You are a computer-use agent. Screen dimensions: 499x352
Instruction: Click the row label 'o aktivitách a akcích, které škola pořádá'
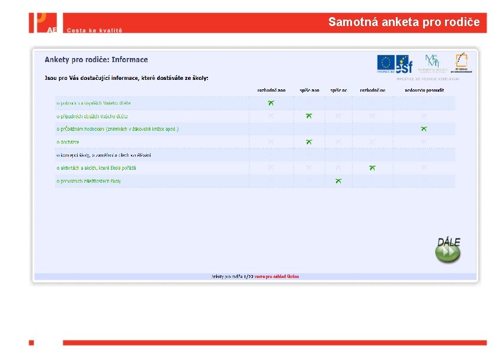pyautogui.click(x=96, y=168)
